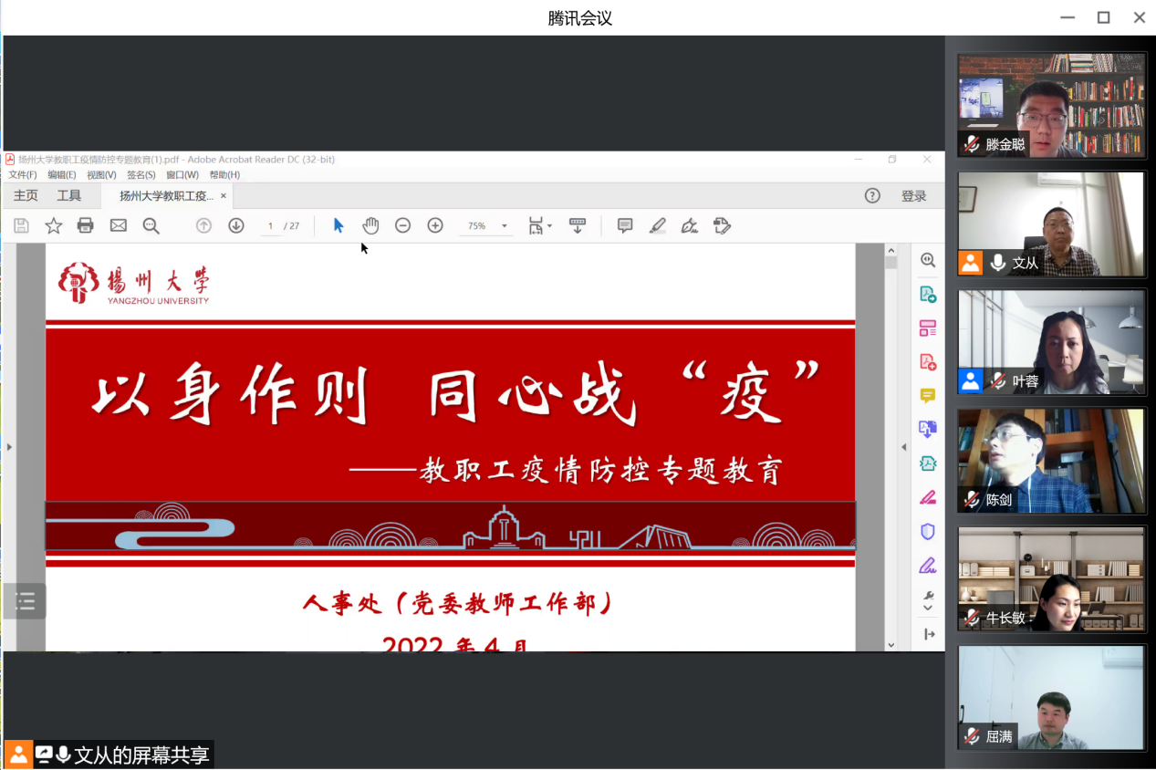Click the page number input field
The width and height of the screenshot is (1156, 770).
(270, 226)
